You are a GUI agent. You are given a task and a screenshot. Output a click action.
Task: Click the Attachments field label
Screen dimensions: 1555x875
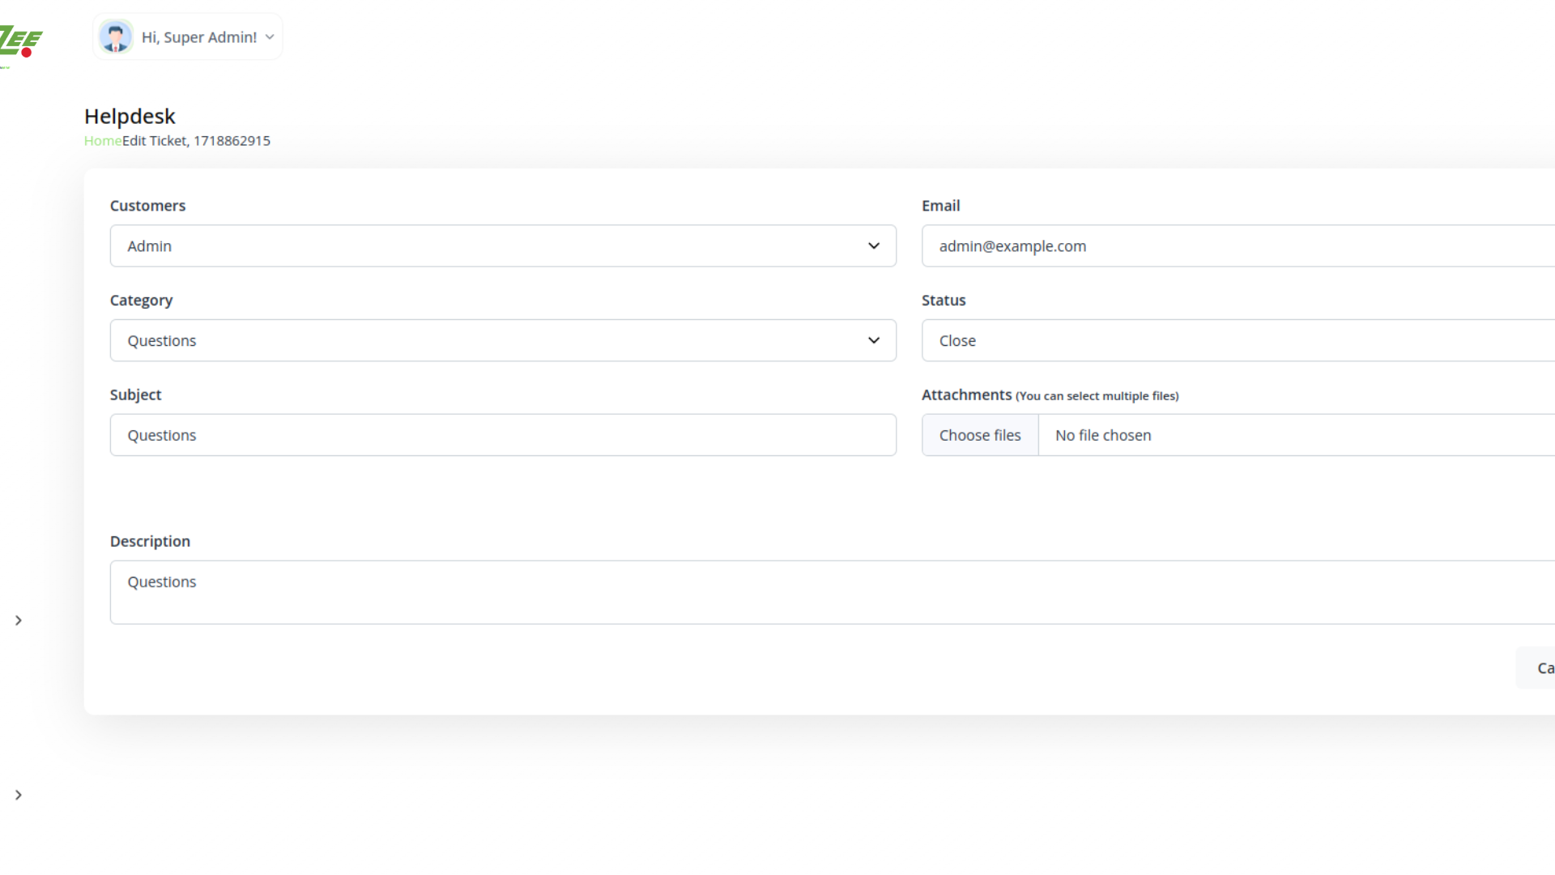966,395
